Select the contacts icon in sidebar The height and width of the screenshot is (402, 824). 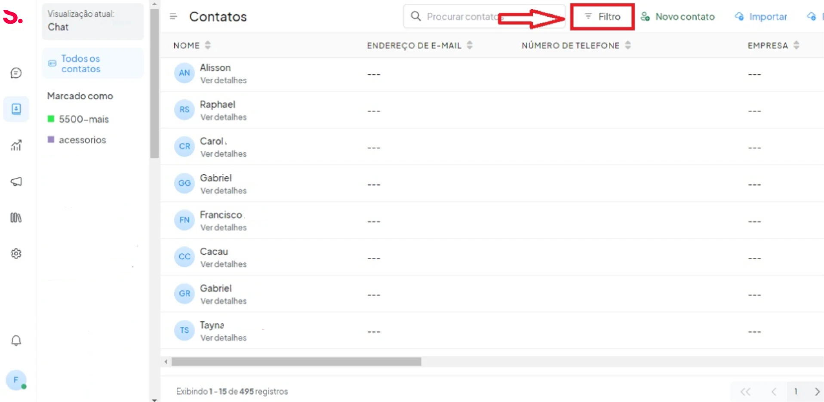click(x=16, y=109)
